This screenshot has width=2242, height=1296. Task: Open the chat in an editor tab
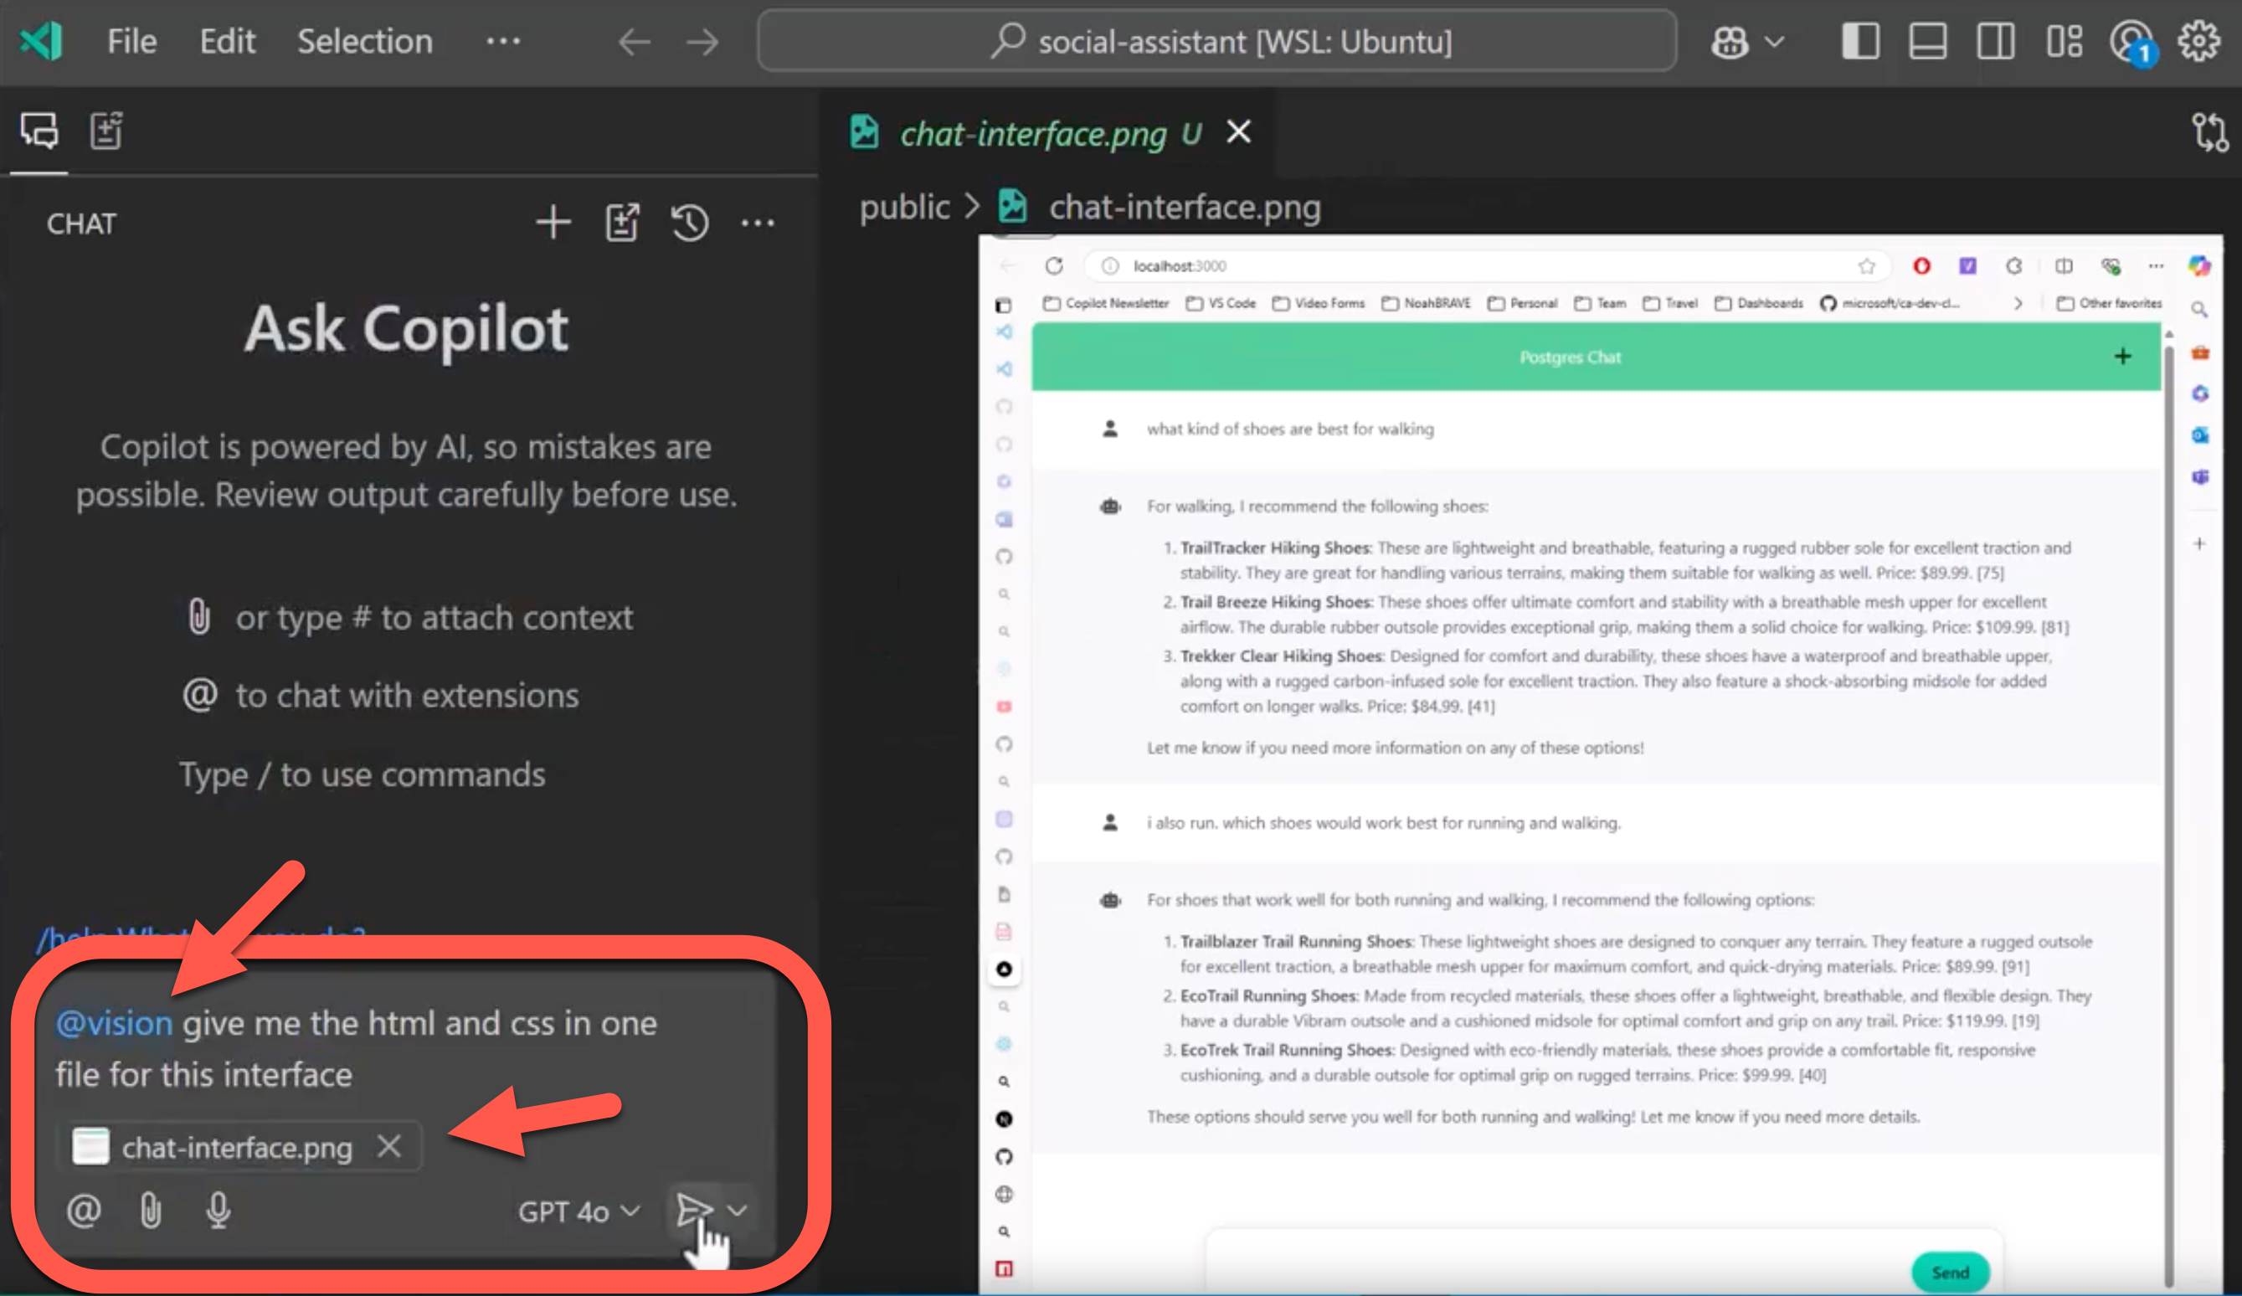[622, 222]
